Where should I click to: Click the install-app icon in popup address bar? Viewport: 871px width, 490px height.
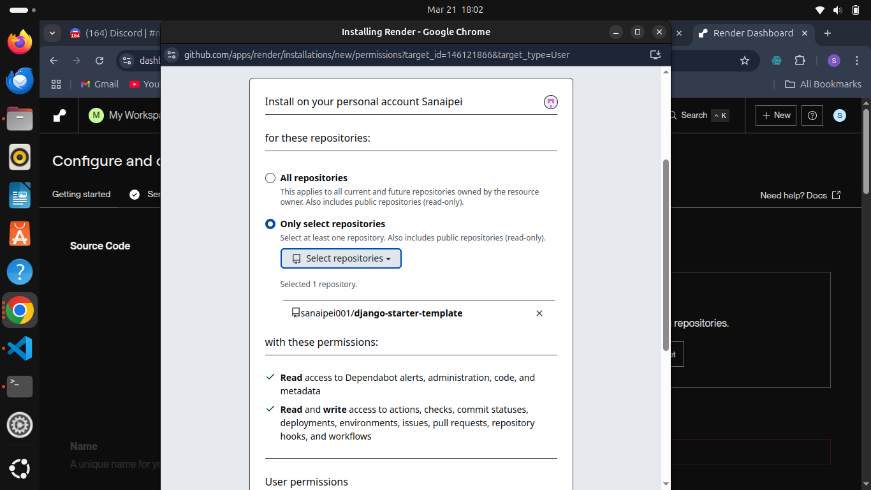655,55
